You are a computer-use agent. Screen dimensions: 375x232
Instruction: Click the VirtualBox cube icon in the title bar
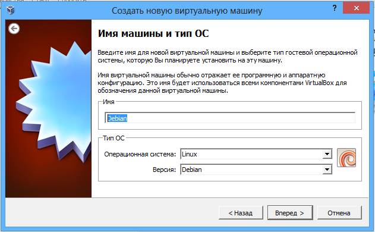tap(10, 10)
